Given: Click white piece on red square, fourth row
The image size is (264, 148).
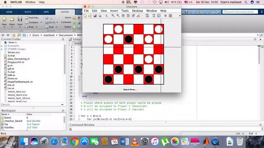Looking at the screenshot, I should point(148,59).
